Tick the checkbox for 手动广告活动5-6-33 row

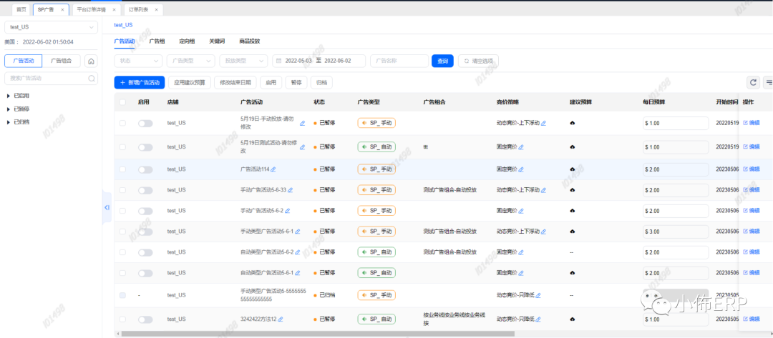(122, 190)
